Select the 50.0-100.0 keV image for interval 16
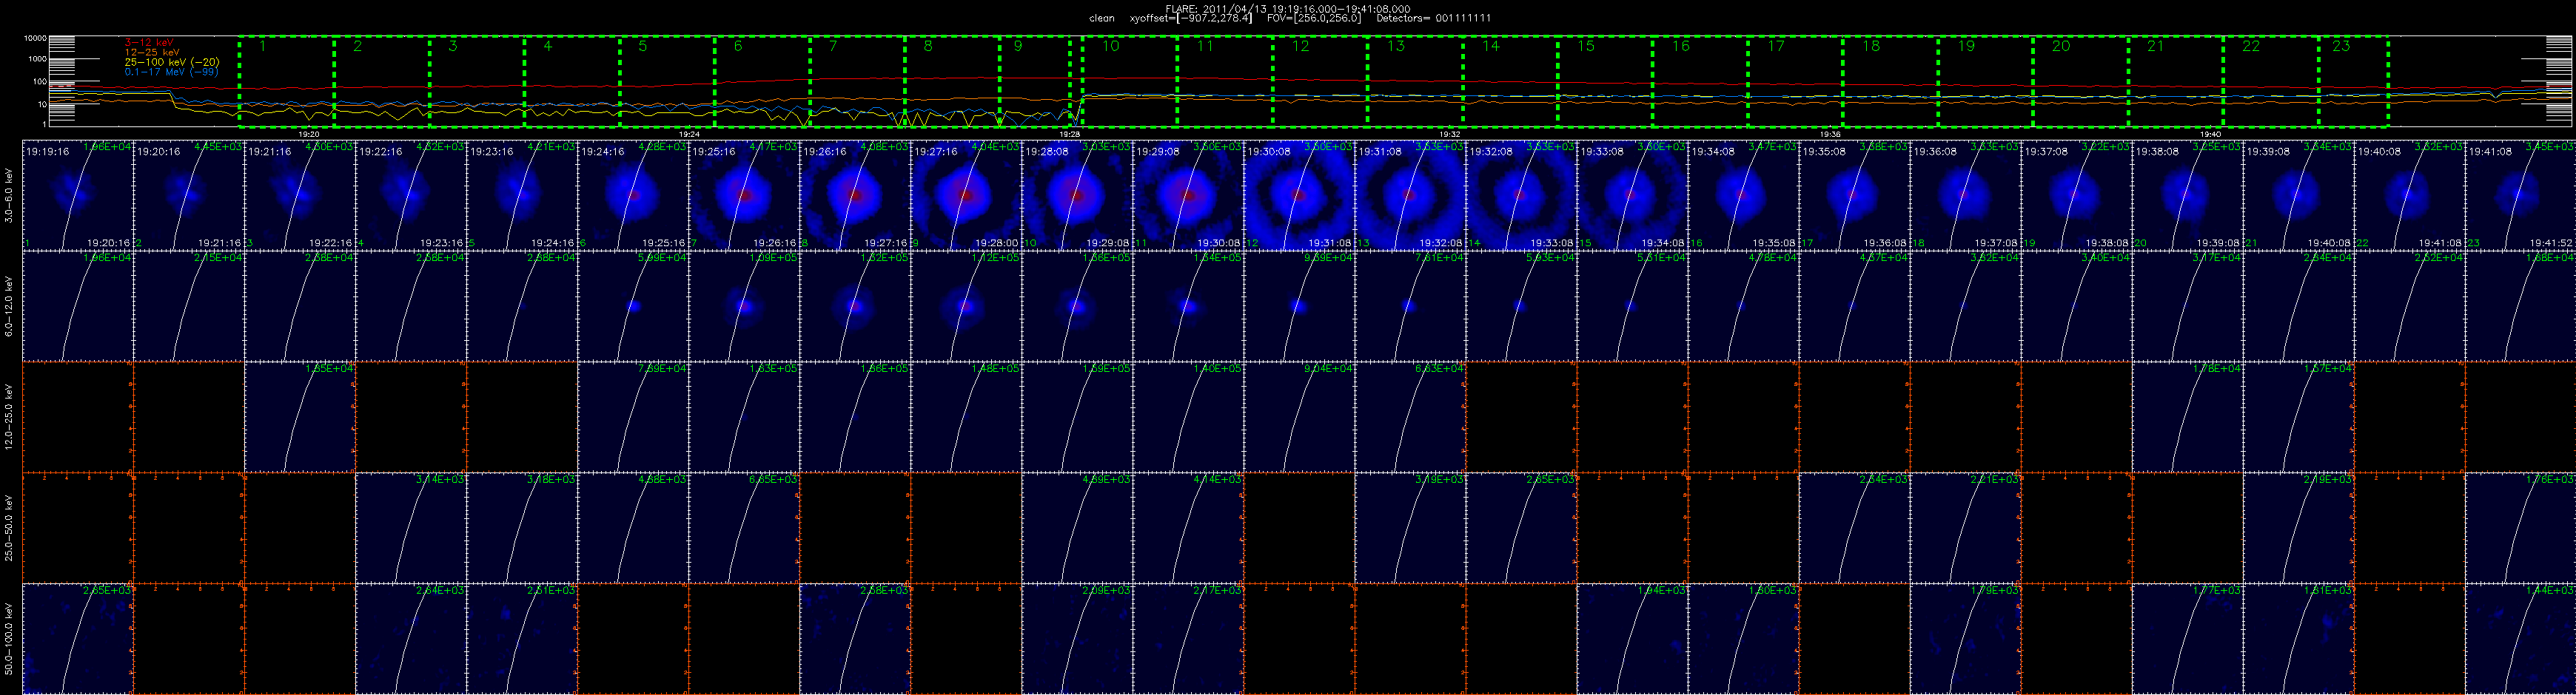Viewport: 2576px width, 695px height. coord(1743,638)
